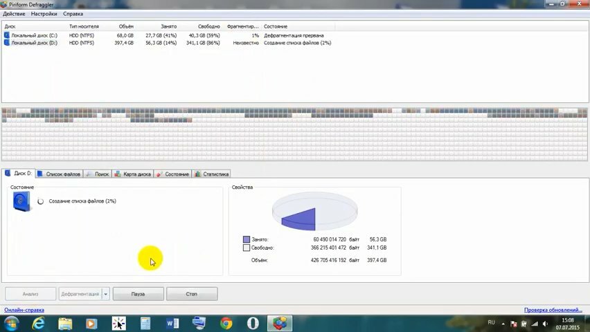Click the large disk status icon
590x332 pixels.
click(21, 201)
